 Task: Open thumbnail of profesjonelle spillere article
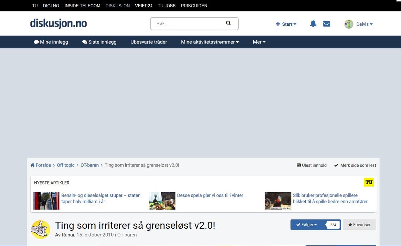(x=278, y=201)
